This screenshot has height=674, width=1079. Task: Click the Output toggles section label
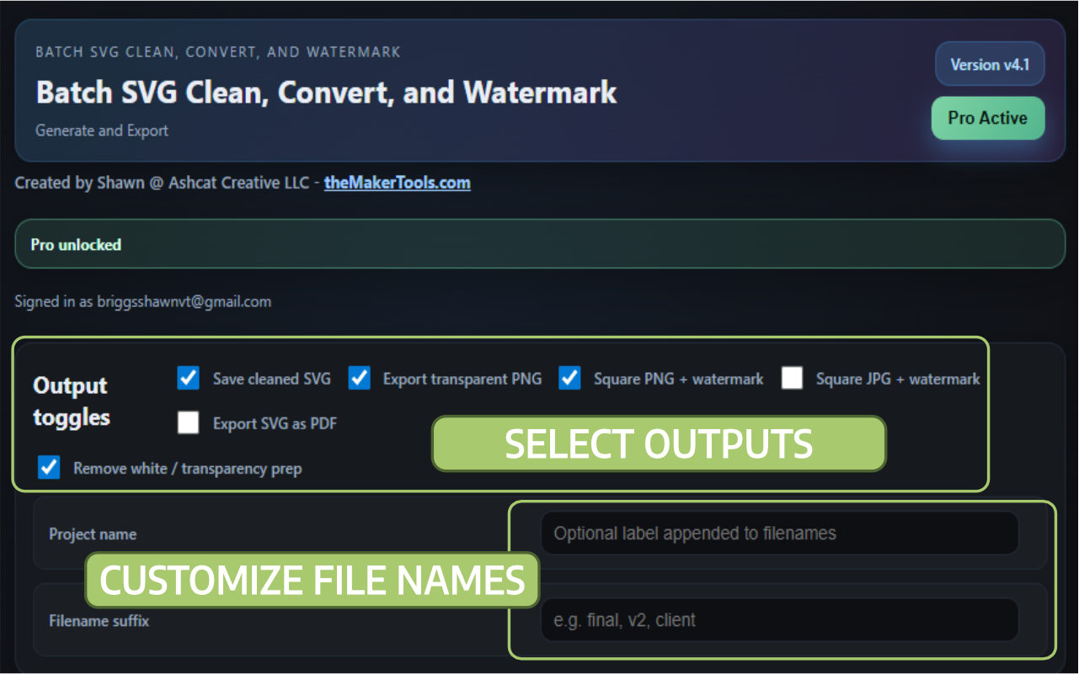[x=70, y=400]
